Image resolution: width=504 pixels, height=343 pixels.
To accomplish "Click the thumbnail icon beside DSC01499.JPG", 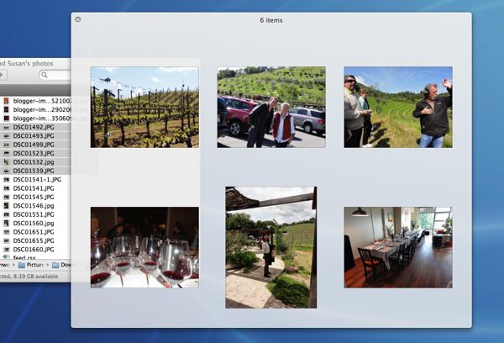I will click(6, 145).
